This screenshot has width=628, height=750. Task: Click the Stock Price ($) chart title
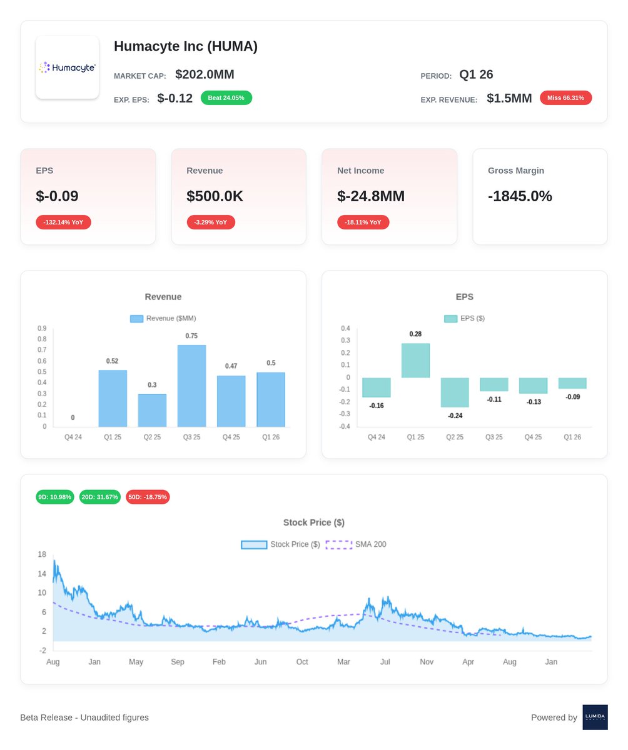click(x=314, y=522)
